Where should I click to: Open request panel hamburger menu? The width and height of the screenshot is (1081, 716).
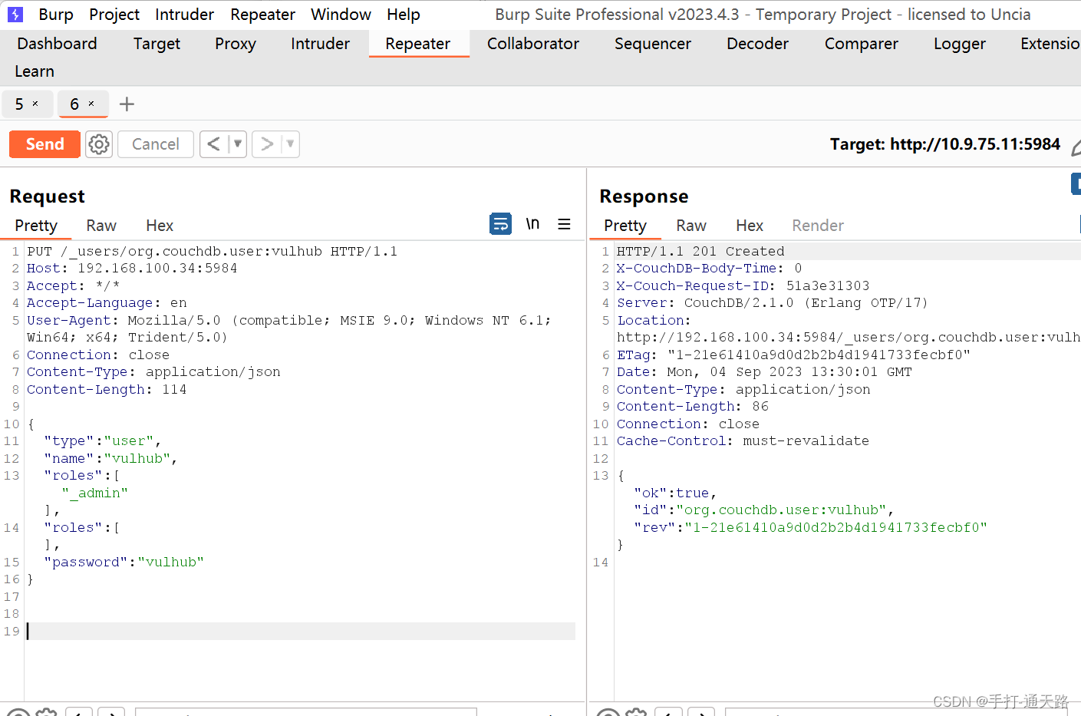pyautogui.click(x=564, y=224)
